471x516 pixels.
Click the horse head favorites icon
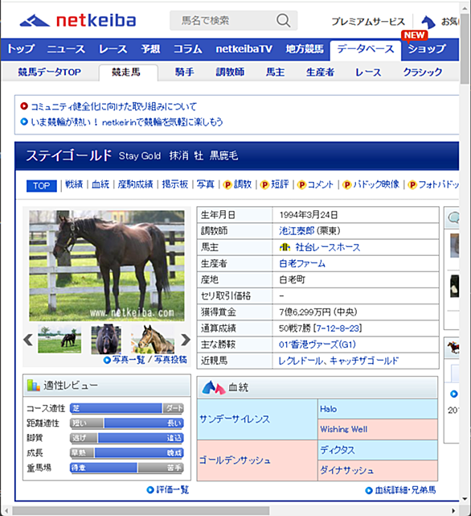[x=428, y=22]
